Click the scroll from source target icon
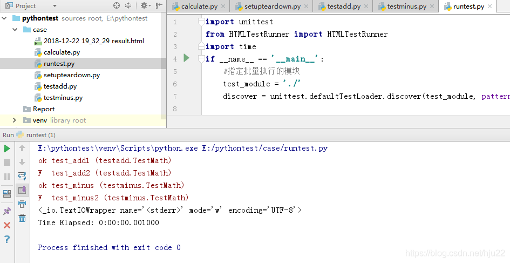 pyautogui.click(x=117, y=5)
